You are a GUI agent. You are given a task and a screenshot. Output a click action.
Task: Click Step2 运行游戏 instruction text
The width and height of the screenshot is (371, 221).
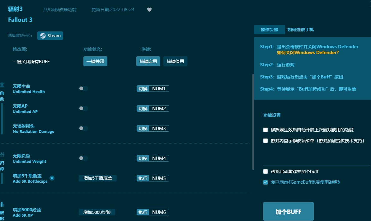tap(277, 65)
